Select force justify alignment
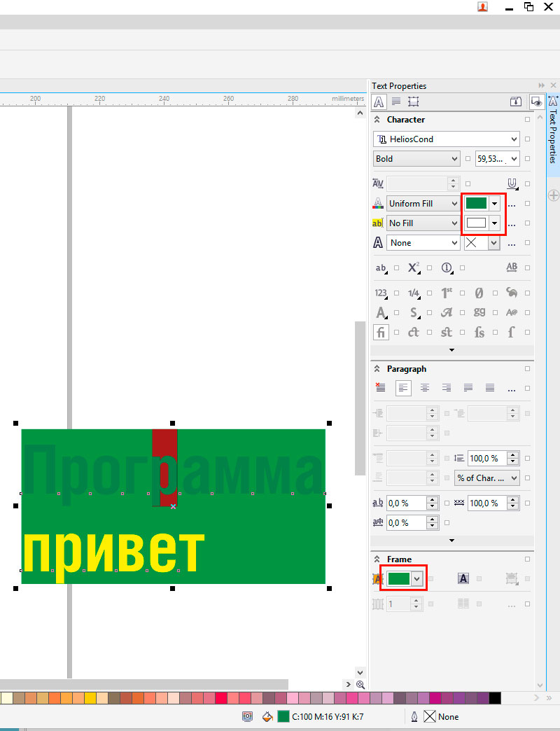Viewport: 560px width, 731px height. [x=490, y=387]
